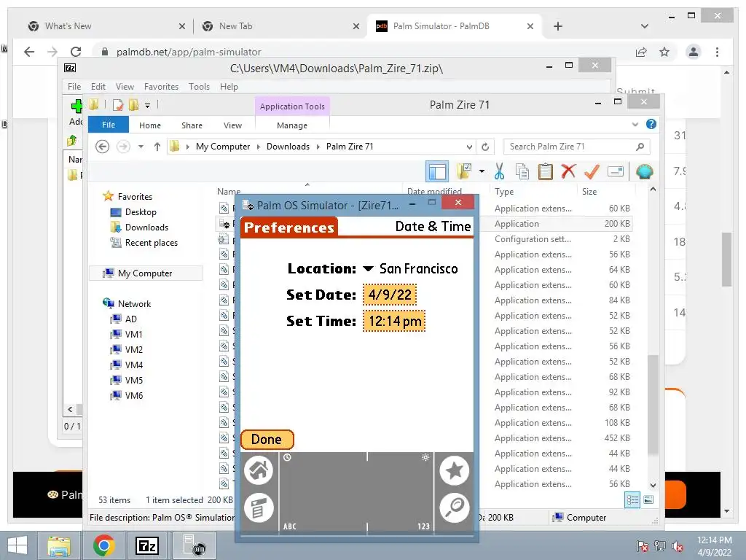Select Recent places in sidebar

pos(151,242)
